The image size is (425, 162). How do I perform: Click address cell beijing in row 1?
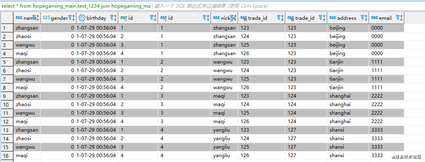click(x=348, y=28)
